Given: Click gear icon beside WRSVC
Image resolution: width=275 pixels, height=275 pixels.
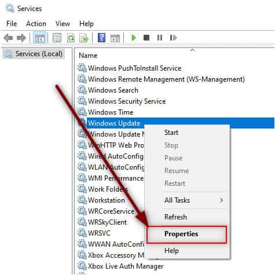Looking at the screenshot, I should (x=82, y=233).
